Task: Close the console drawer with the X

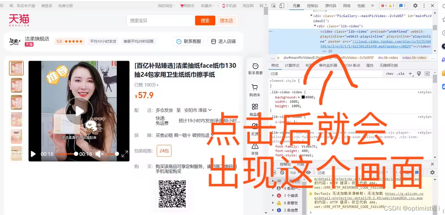Action: (432, 164)
